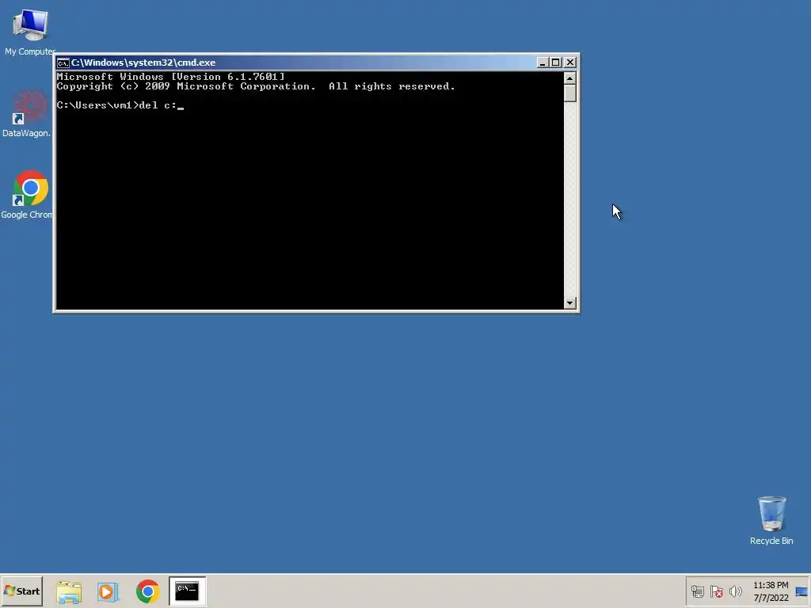Screen dimensions: 811x608
Task: Launch Google Chrome from the taskbar
Action: [x=147, y=591]
